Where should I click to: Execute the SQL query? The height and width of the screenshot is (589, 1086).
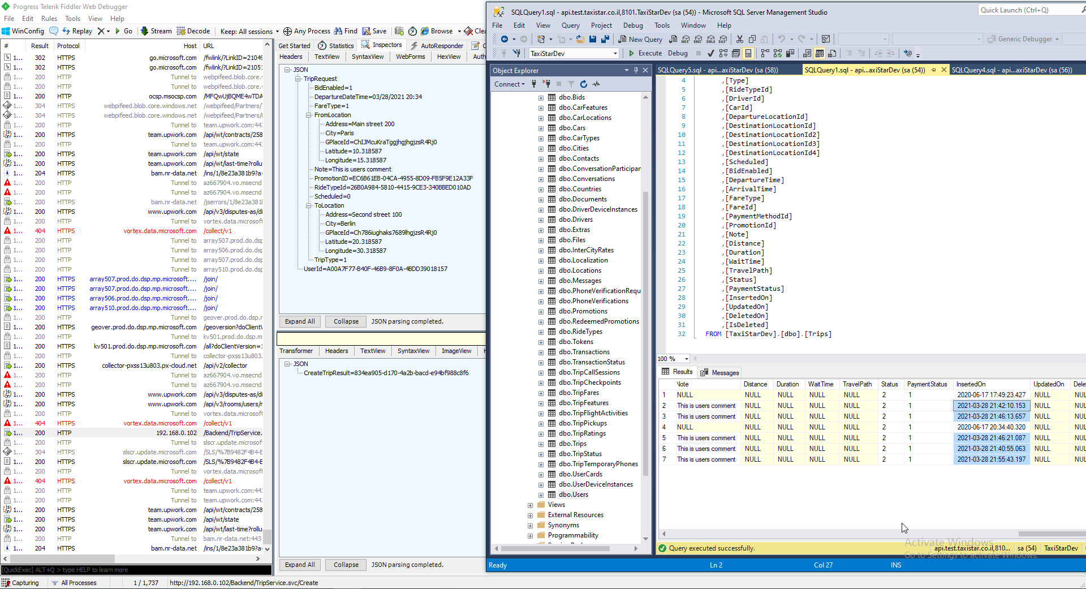point(645,53)
